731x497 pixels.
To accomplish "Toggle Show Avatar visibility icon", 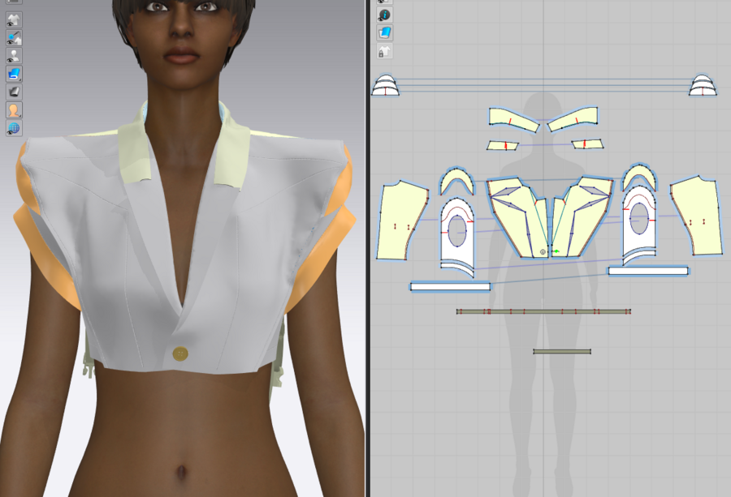I will click(14, 56).
